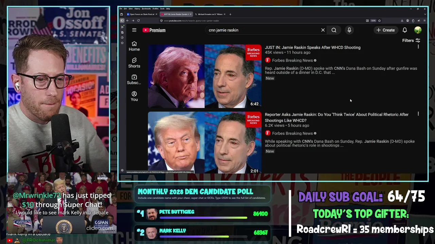Open search Filters
Viewport: 435px width, 244px height.
pos(411,40)
